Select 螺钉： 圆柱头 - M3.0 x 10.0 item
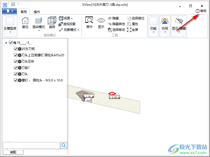 click(42, 80)
